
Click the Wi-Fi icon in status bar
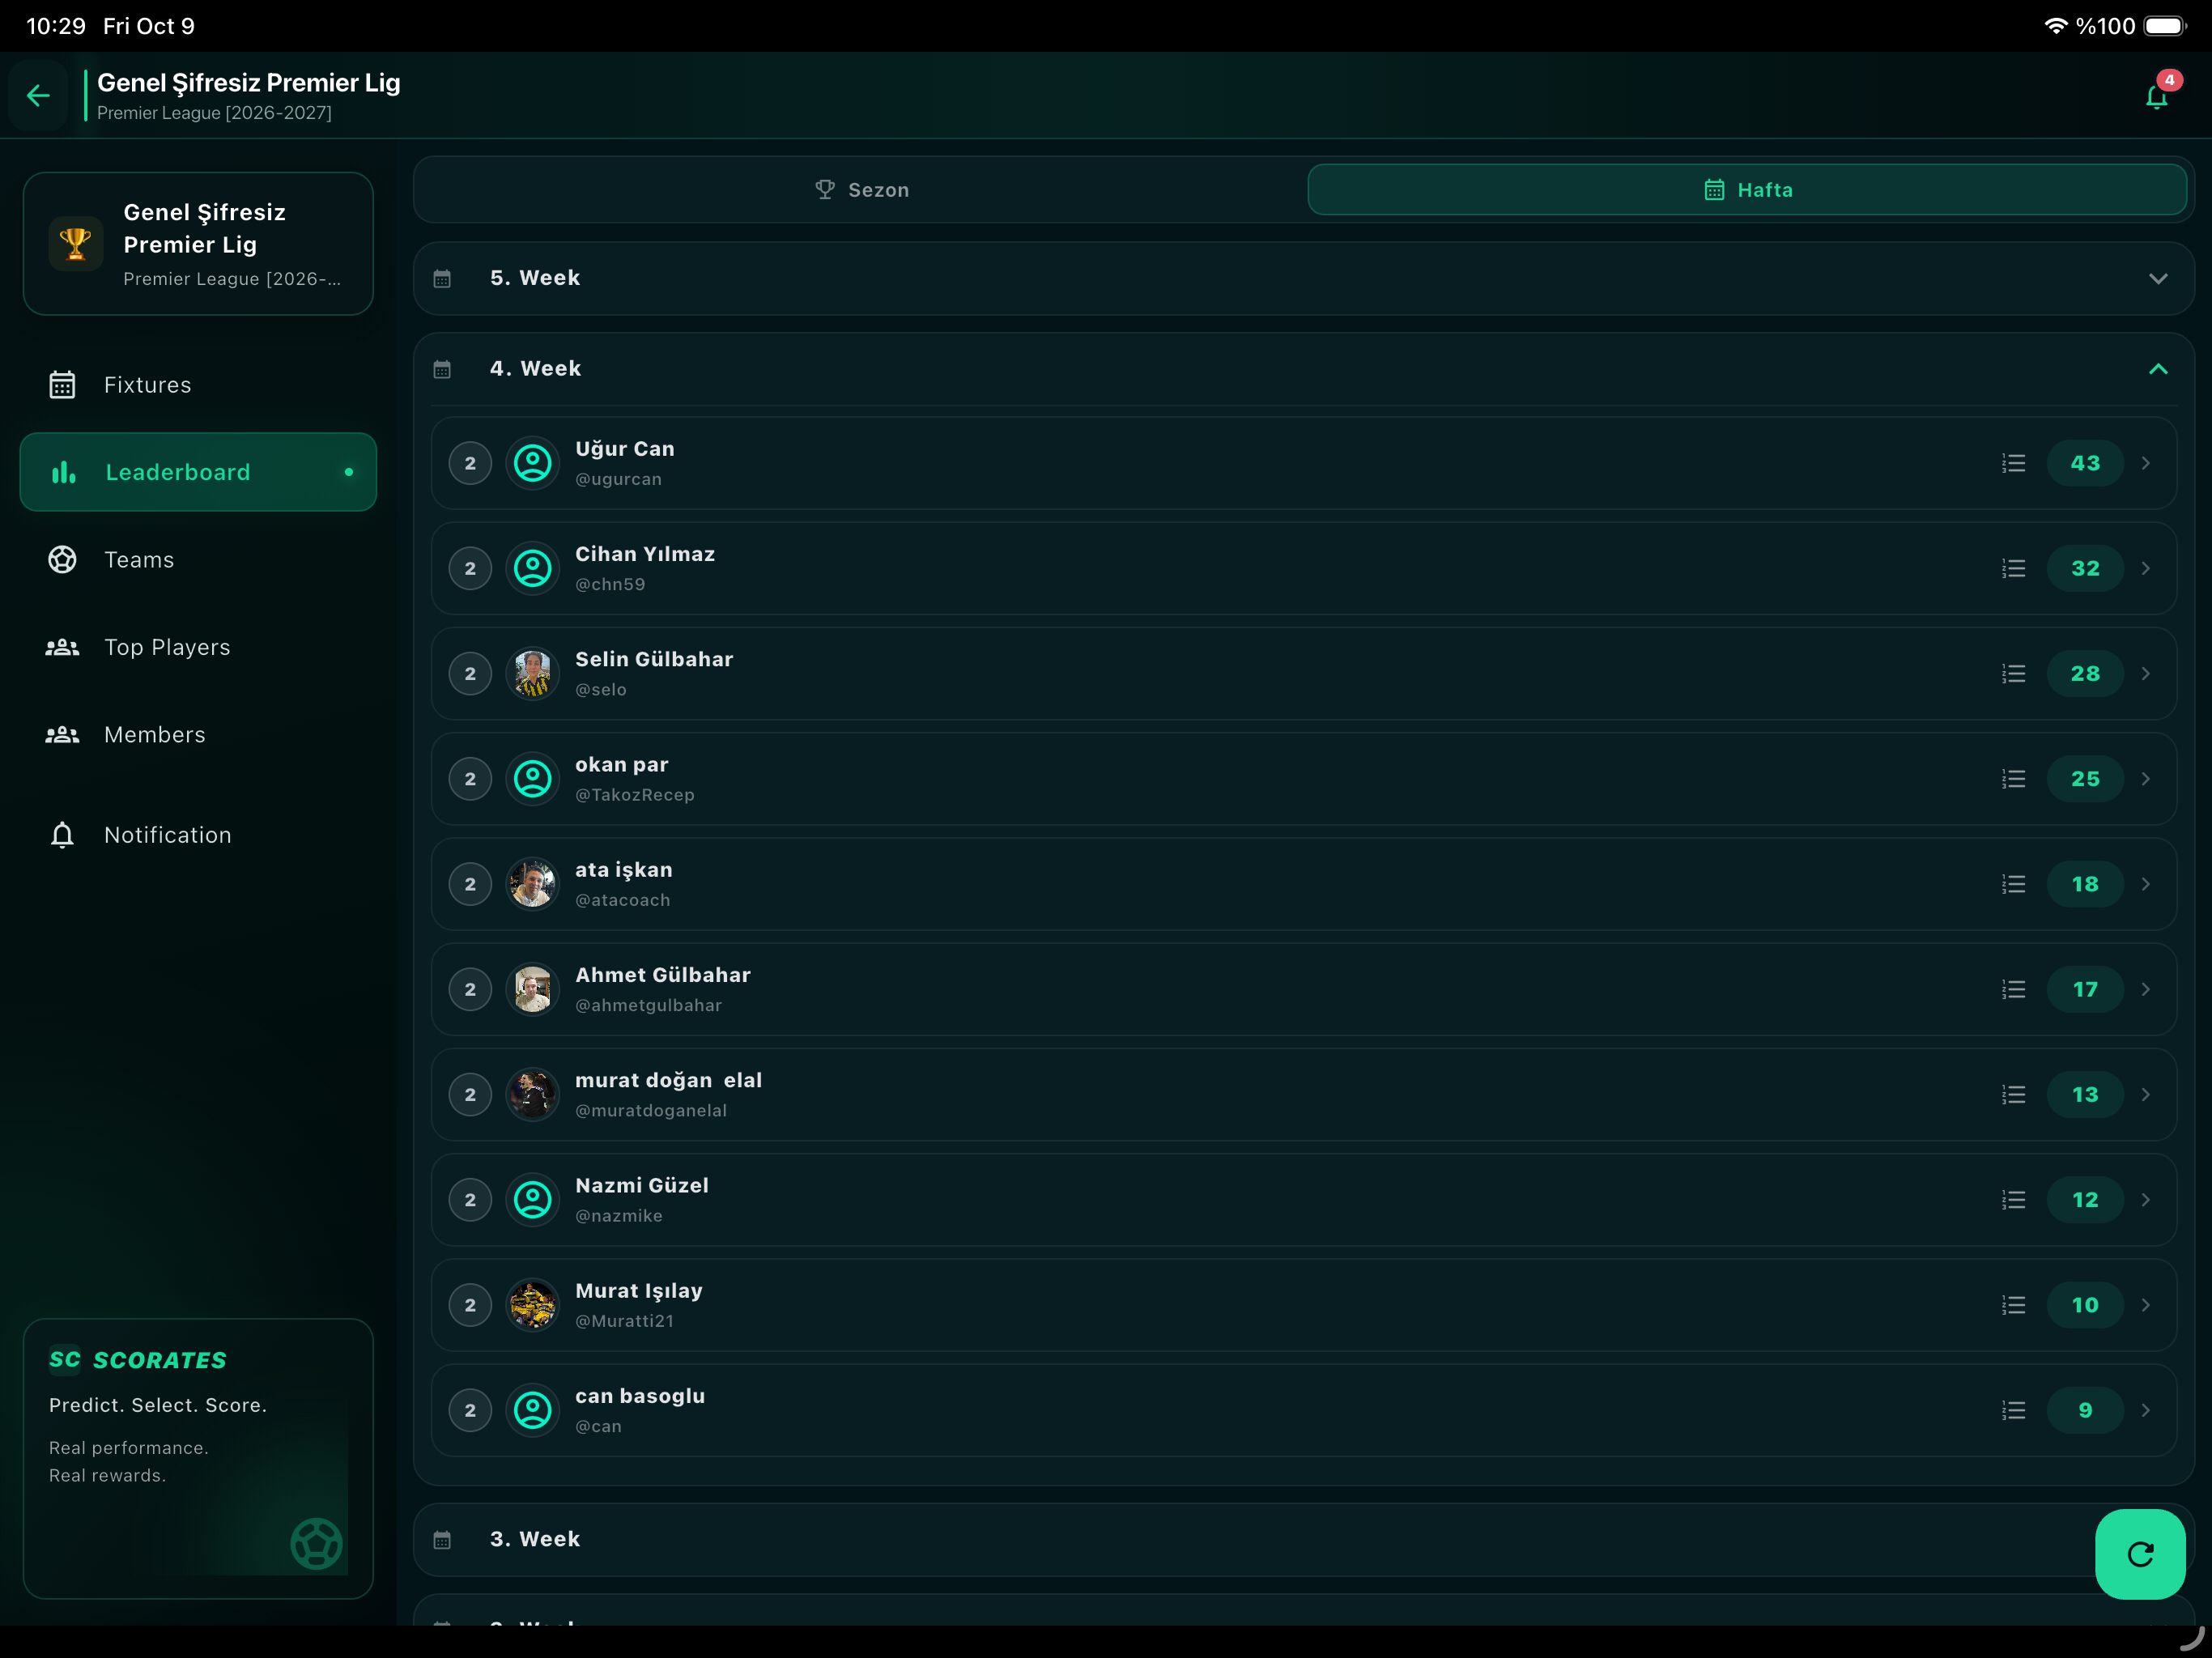click(2056, 26)
